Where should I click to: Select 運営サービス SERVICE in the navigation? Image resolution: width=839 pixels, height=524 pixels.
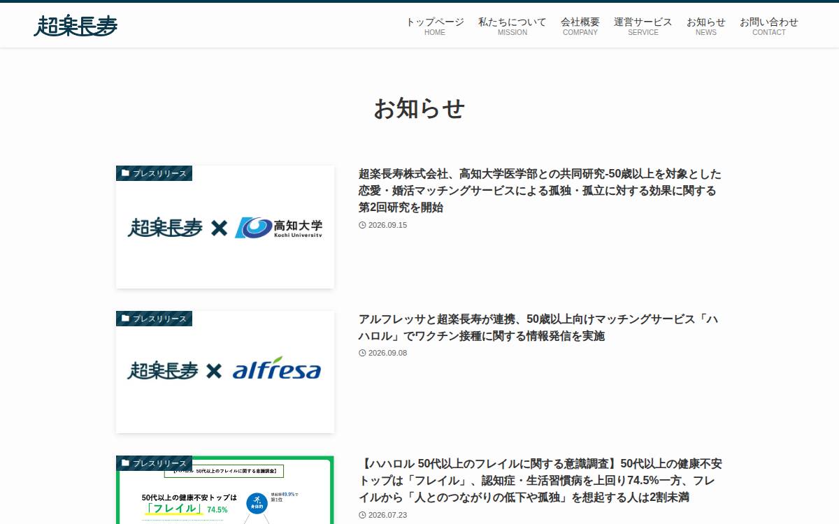click(x=643, y=27)
